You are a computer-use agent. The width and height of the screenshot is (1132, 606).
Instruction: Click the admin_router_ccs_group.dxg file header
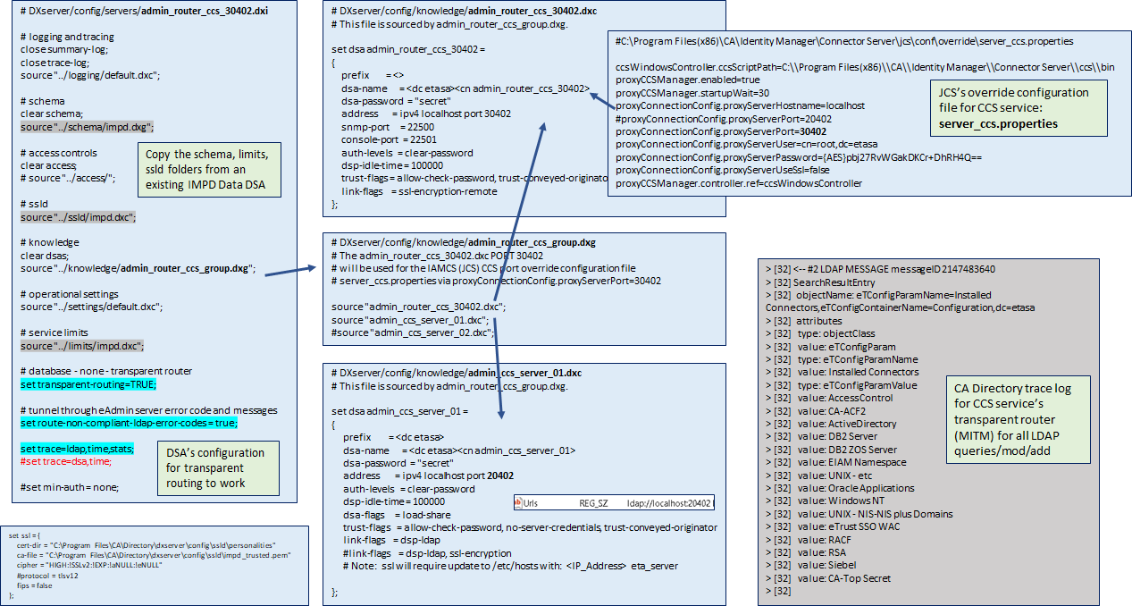click(464, 242)
